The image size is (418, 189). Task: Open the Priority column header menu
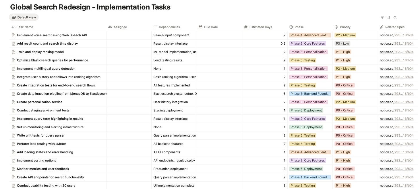tap(345, 27)
